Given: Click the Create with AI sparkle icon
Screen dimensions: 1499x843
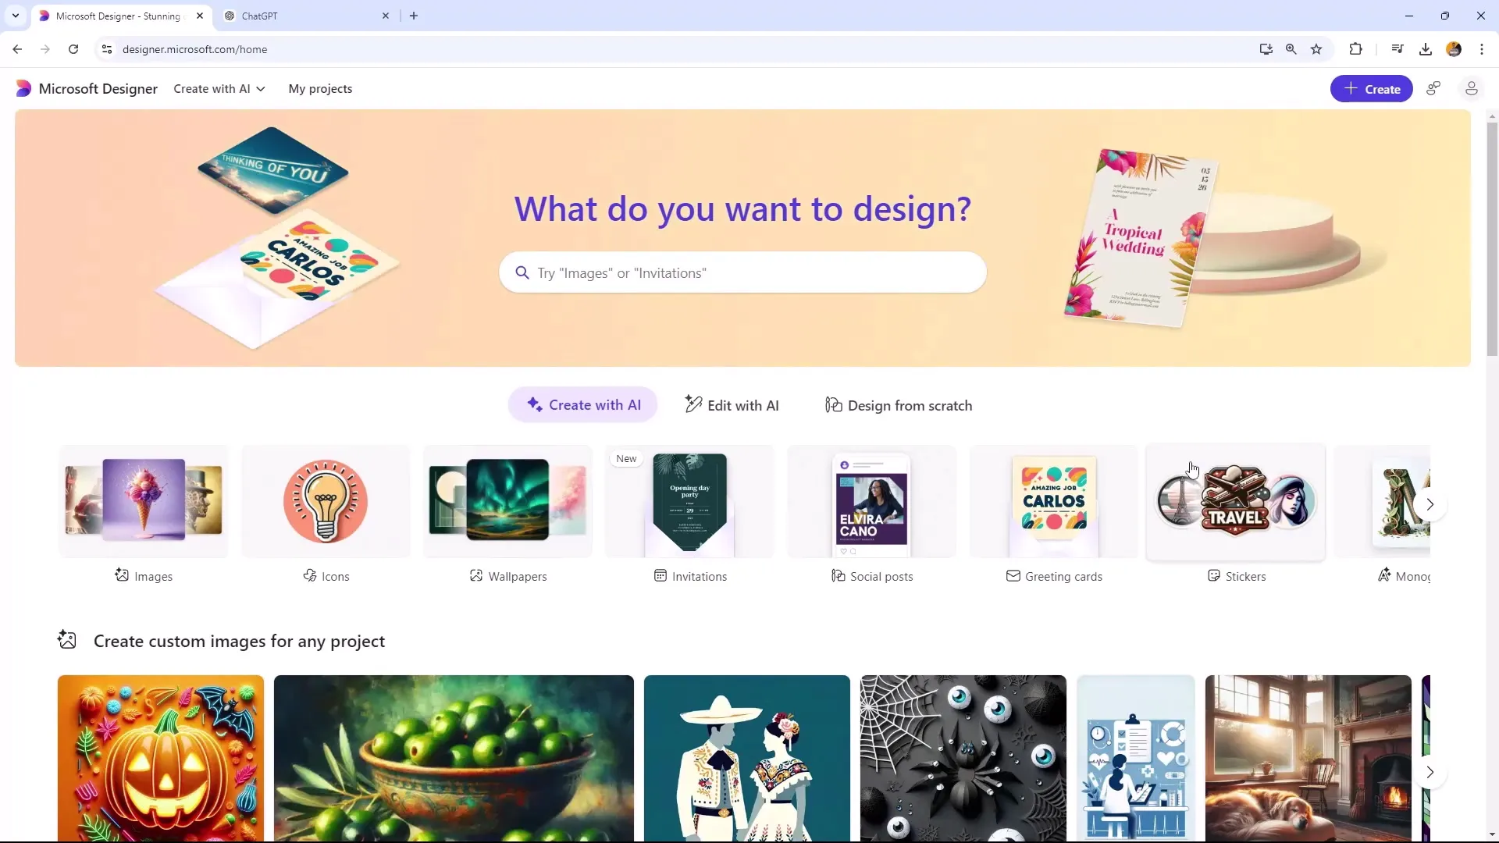Looking at the screenshot, I should pos(534,404).
